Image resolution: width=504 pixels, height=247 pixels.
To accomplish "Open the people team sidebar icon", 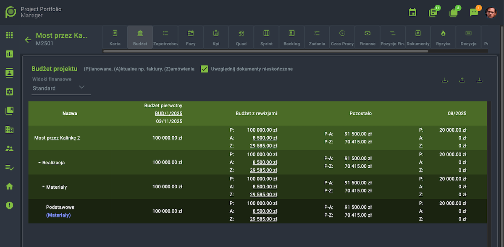I will point(10,148).
